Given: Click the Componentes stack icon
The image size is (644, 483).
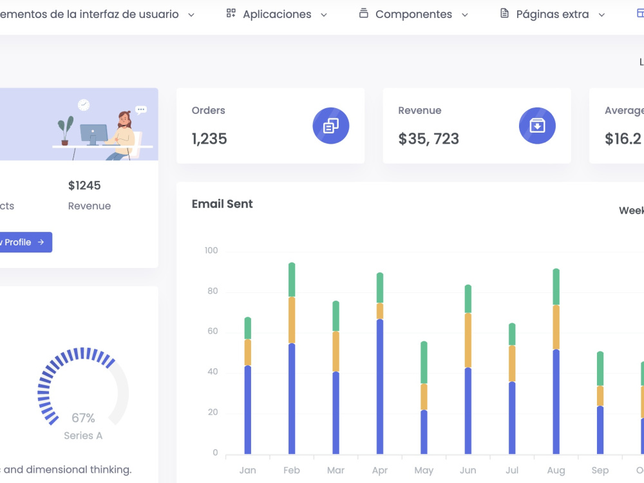Looking at the screenshot, I should click(363, 13).
